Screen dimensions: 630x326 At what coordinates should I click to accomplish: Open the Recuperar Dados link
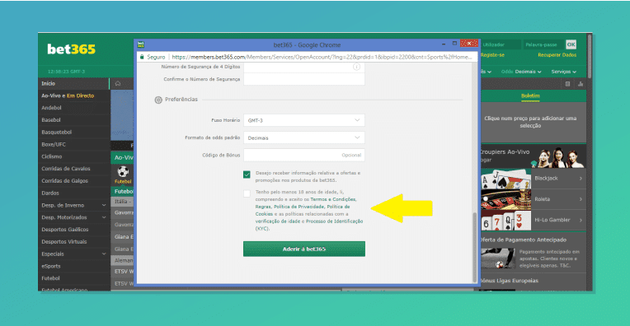click(557, 55)
